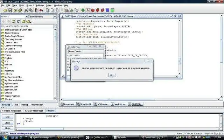Open the Settings menu
The height and width of the screenshot is (140, 224).
click(x=40, y=5)
